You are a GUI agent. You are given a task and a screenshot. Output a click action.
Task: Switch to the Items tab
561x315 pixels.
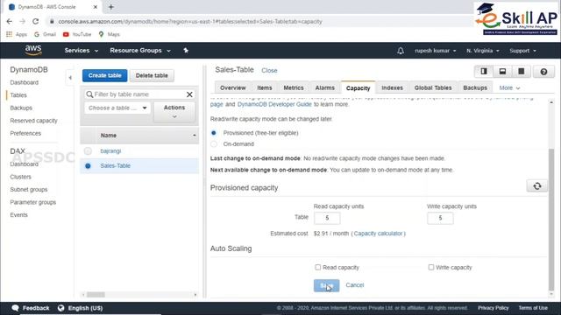265,87
